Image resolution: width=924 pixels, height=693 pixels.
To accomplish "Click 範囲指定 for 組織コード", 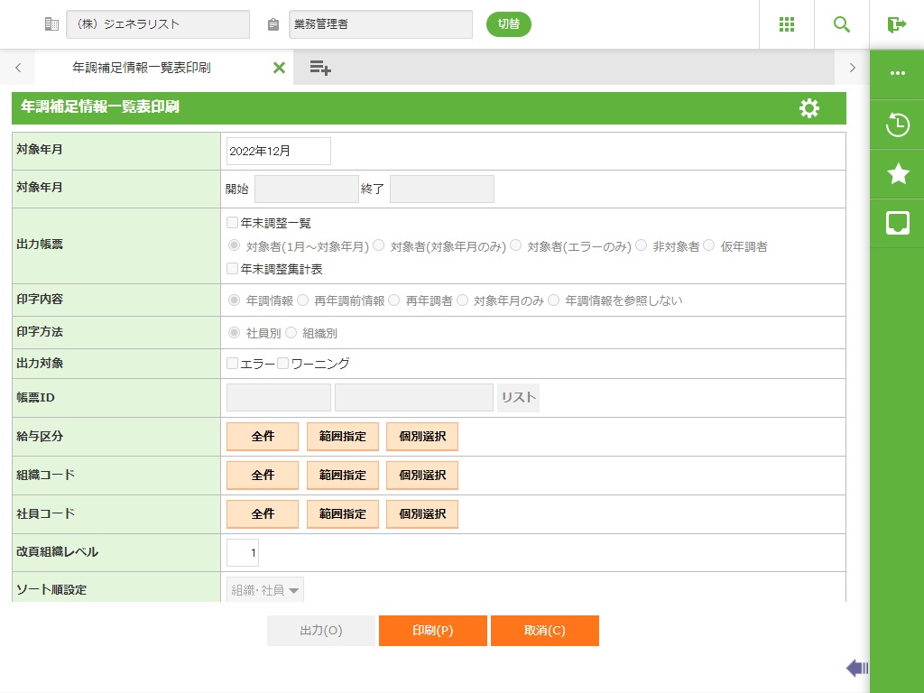I will pyautogui.click(x=342, y=475).
